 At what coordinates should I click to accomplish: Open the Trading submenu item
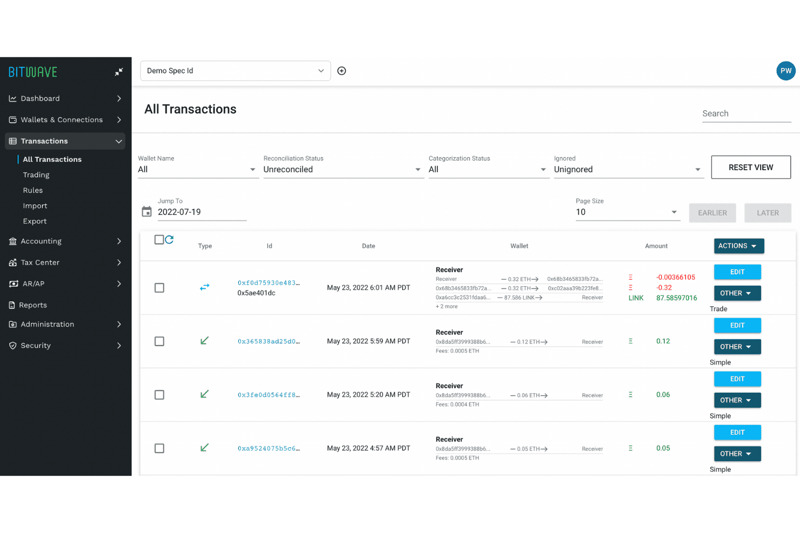(x=36, y=175)
